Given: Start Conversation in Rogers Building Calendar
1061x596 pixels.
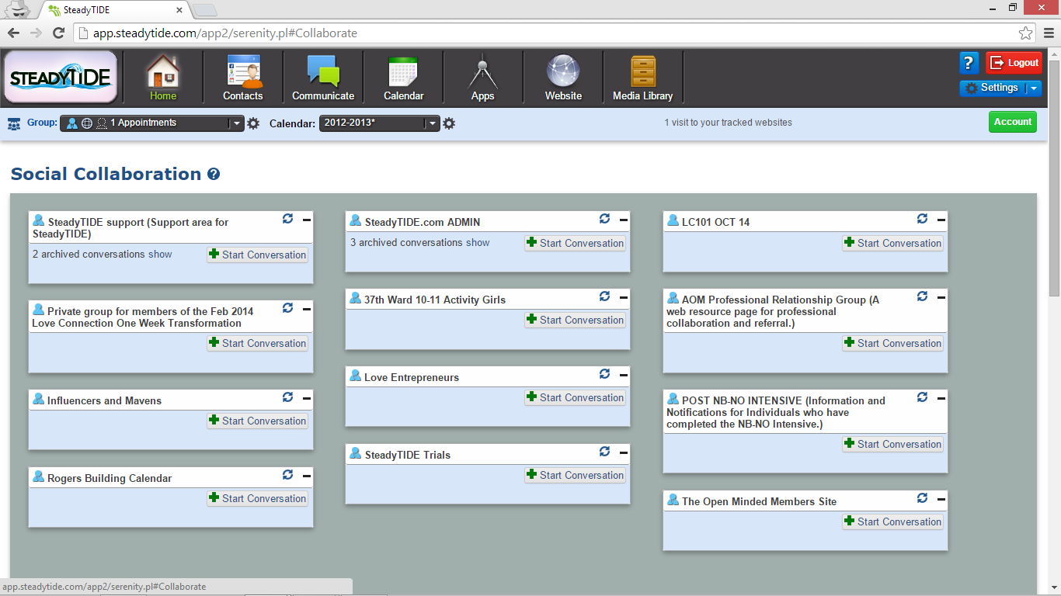Looking at the screenshot, I should click(x=257, y=498).
